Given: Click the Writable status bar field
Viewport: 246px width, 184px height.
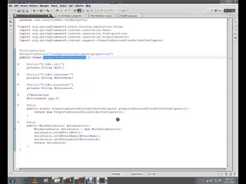Looking at the screenshot, I should [116, 174].
